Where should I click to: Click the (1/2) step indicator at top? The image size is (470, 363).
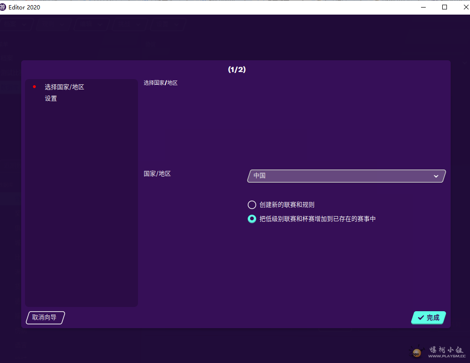[237, 69]
